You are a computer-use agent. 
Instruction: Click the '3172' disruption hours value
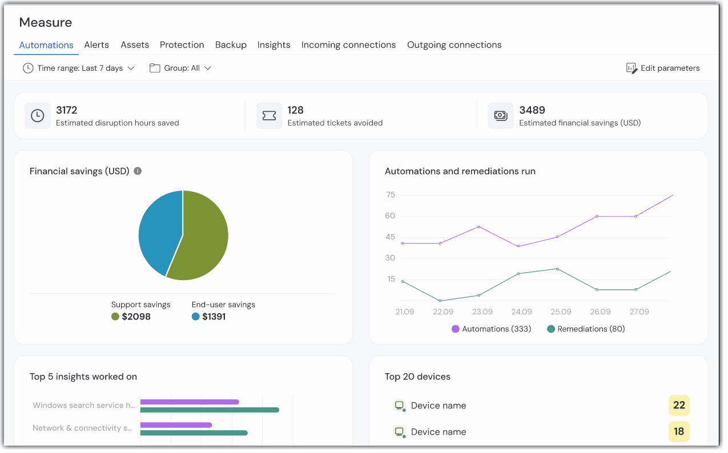pyautogui.click(x=67, y=110)
